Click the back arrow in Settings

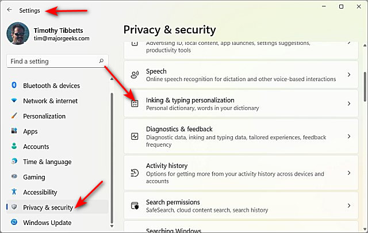[x=9, y=10]
